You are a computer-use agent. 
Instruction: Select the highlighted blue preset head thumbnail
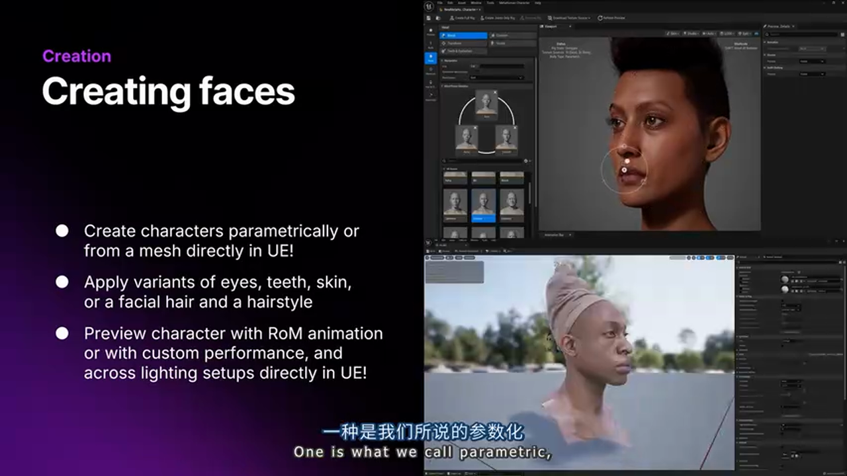pos(483,205)
